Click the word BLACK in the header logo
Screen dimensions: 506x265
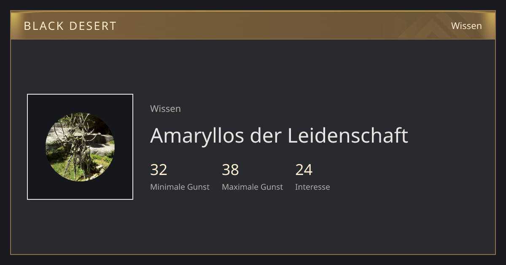click(43, 26)
